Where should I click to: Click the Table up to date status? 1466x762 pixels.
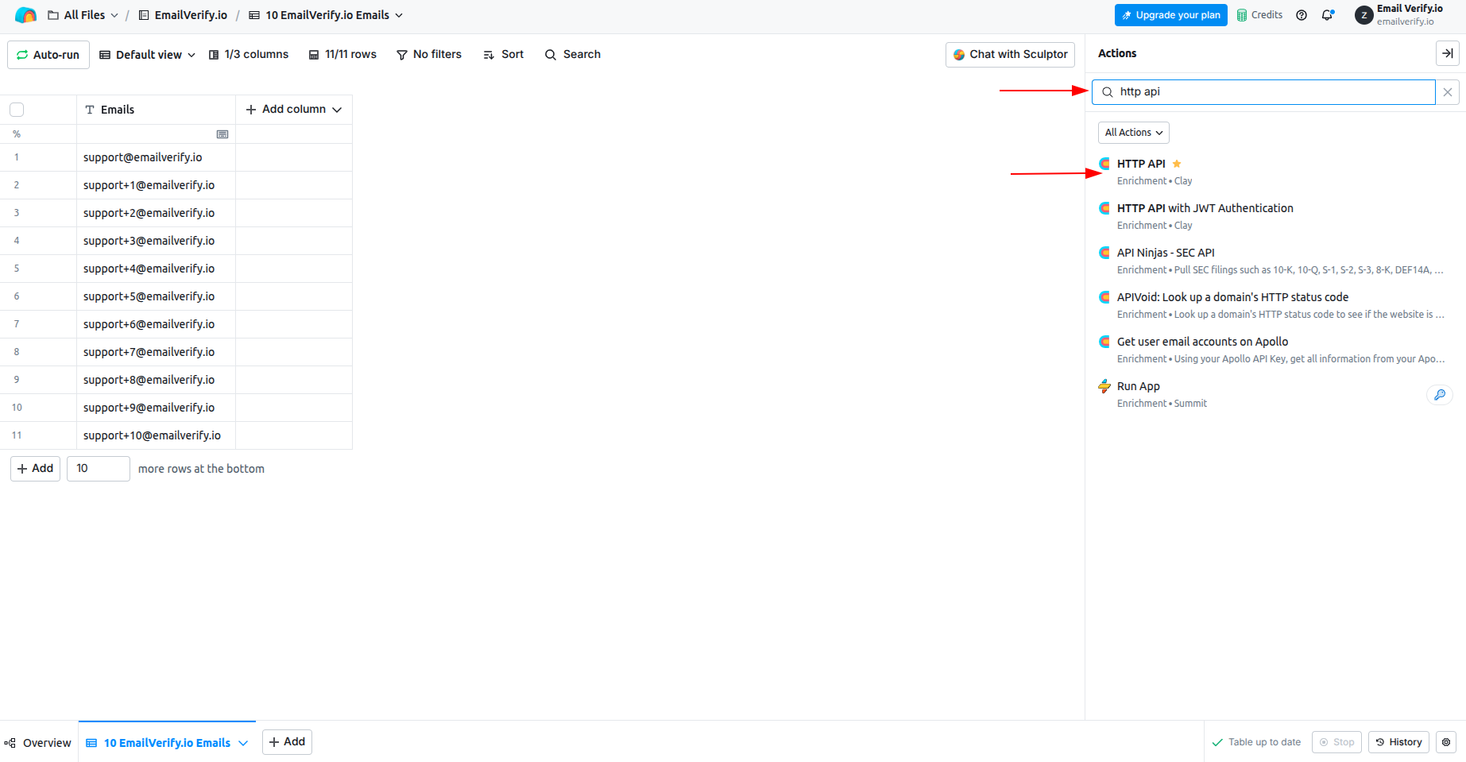click(1256, 742)
